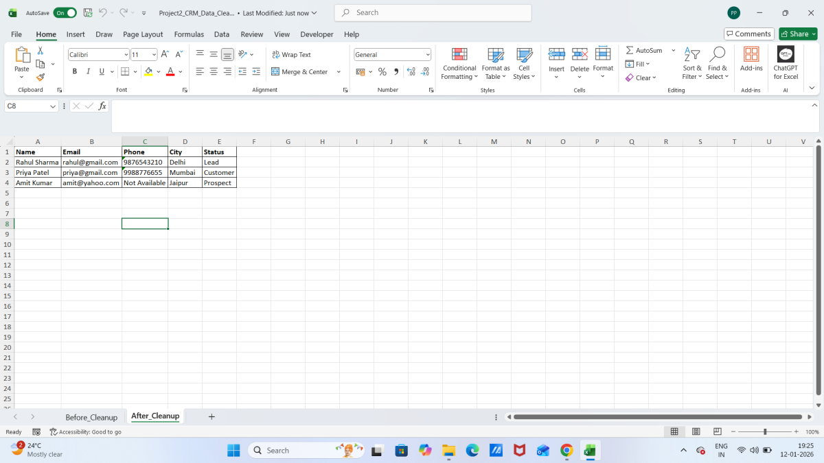Toggle the AutoSave switch off
This screenshot has height=463, width=824.
(65, 12)
